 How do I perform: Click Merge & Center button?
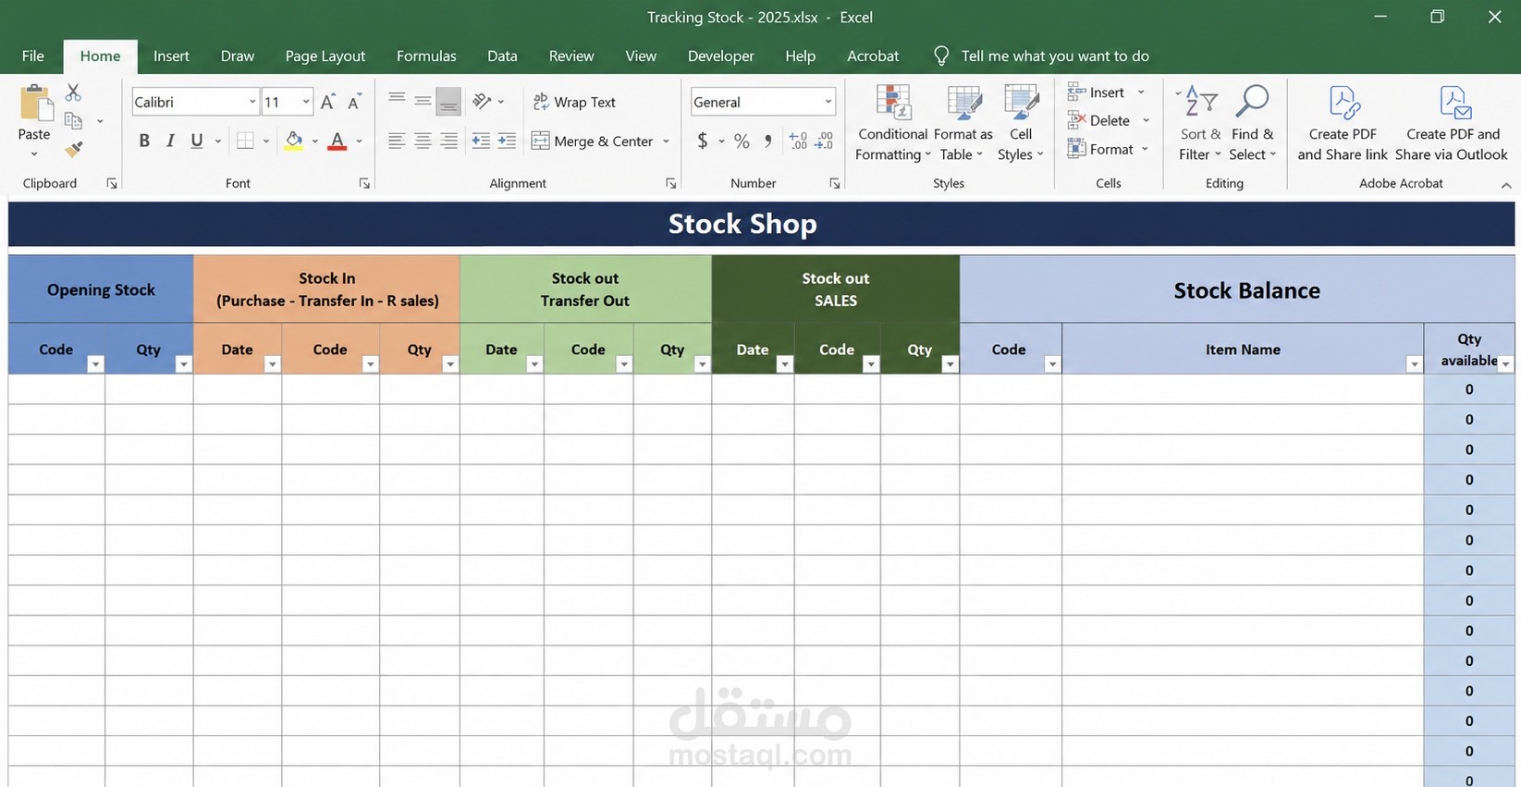point(593,141)
